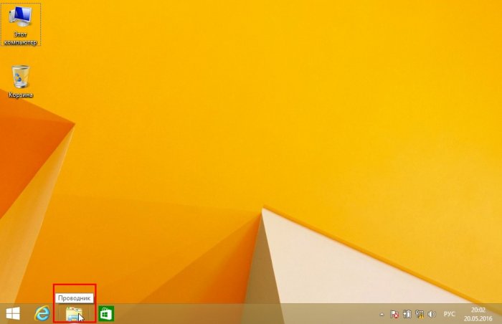Click the 20.05.2016 date in the taskbar
The width and height of the screenshot is (502, 324).
click(x=478, y=318)
